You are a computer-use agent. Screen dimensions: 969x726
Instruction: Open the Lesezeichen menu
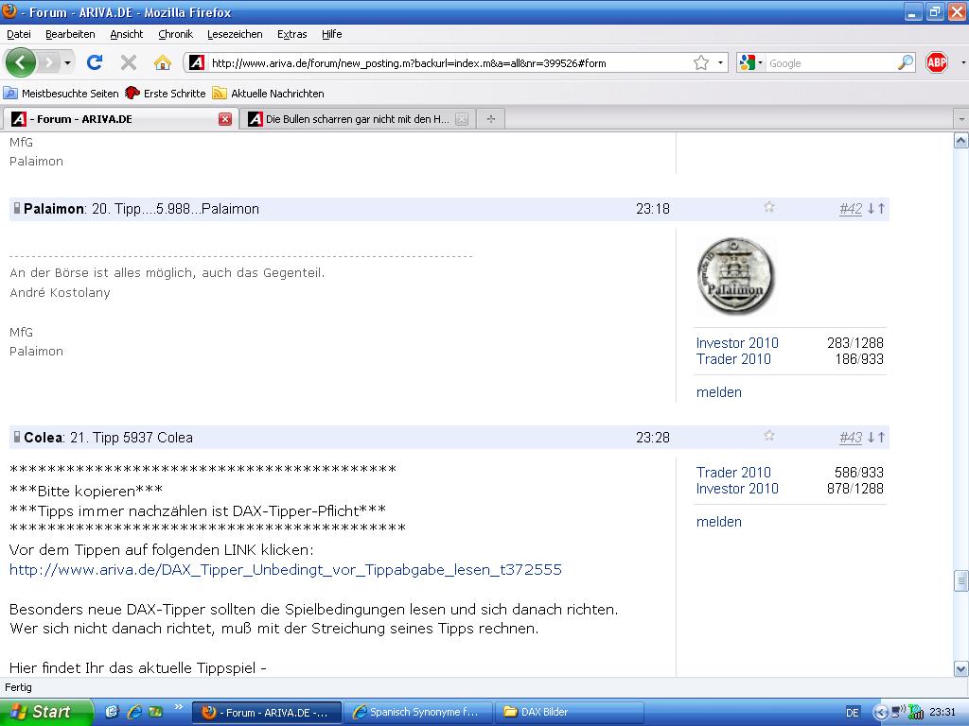click(235, 34)
